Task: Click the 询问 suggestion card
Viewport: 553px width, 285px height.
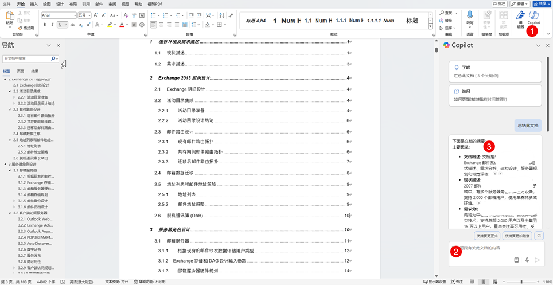Action: coord(495,95)
